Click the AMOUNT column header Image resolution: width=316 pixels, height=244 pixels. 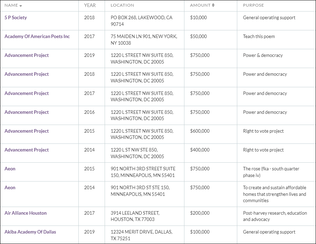[200, 5]
